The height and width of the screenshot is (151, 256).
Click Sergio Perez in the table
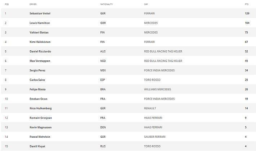point(37,70)
